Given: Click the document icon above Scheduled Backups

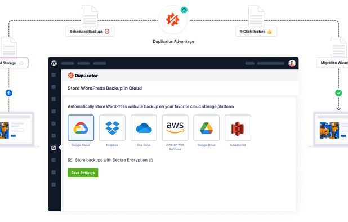Looking at the screenshot, I should click(x=90, y=16).
